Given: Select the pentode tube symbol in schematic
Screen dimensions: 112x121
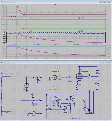Looking at the screenshot, I should (79, 77).
